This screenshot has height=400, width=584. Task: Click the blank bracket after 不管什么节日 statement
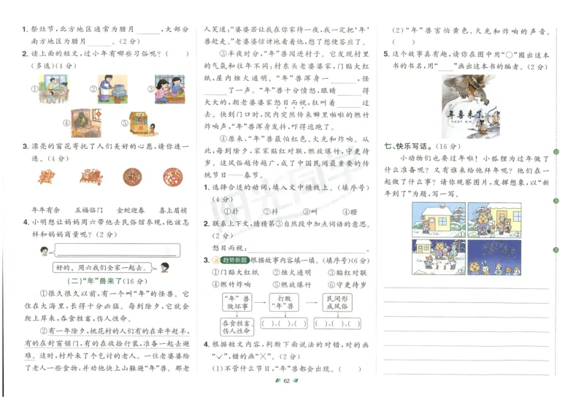[x=350, y=369]
